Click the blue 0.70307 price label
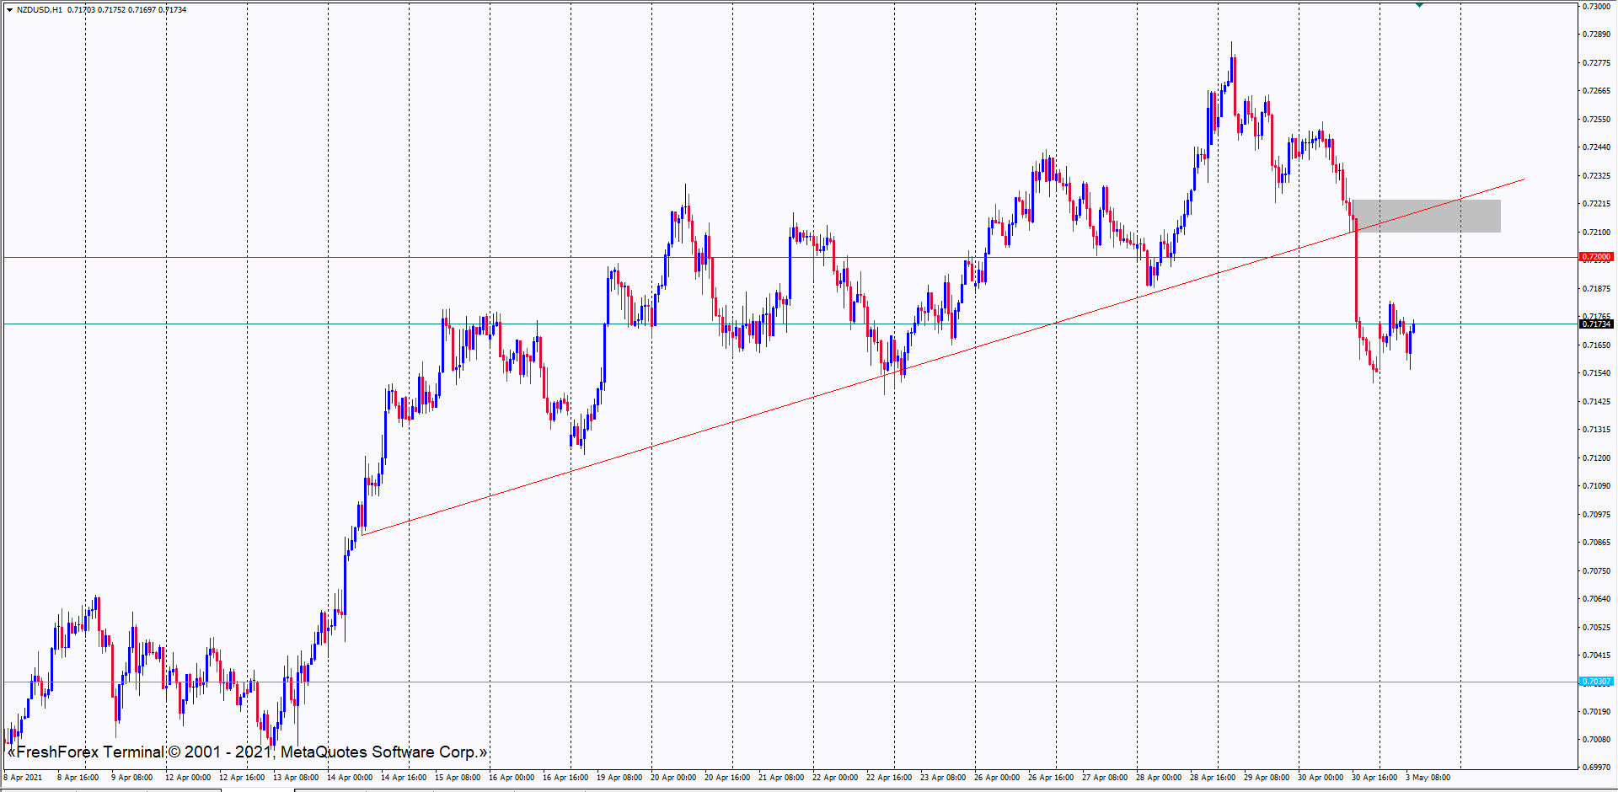Viewport: 1618px width, 792px height. [1595, 682]
